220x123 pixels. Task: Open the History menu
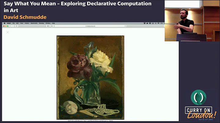click(x=27, y=23)
